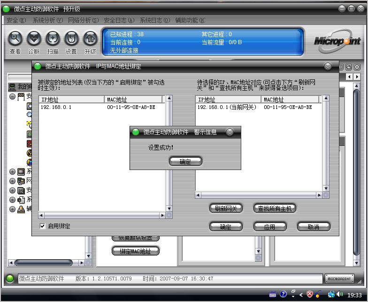Open the 安全 menu
This screenshot has height=302, width=368.
16,21
